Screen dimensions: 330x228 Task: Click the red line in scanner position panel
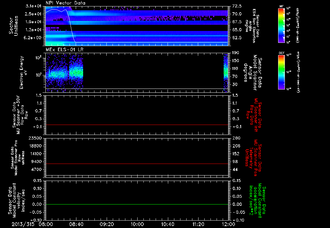click(137, 164)
